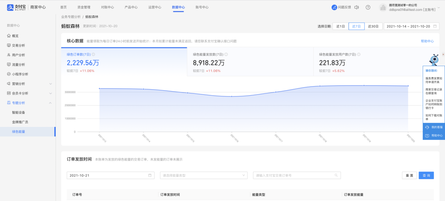The height and width of the screenshot is (201, 445).
Task: Click the Alipay logo icon
Action: [x=10, y=7]
